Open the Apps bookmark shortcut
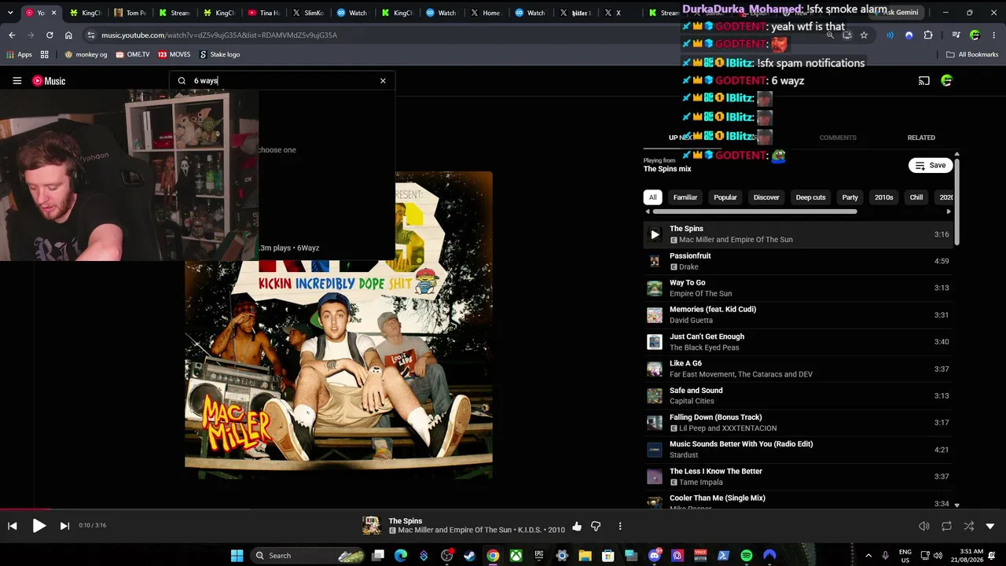The image size is (1006, 566). (x=19, y=54)
